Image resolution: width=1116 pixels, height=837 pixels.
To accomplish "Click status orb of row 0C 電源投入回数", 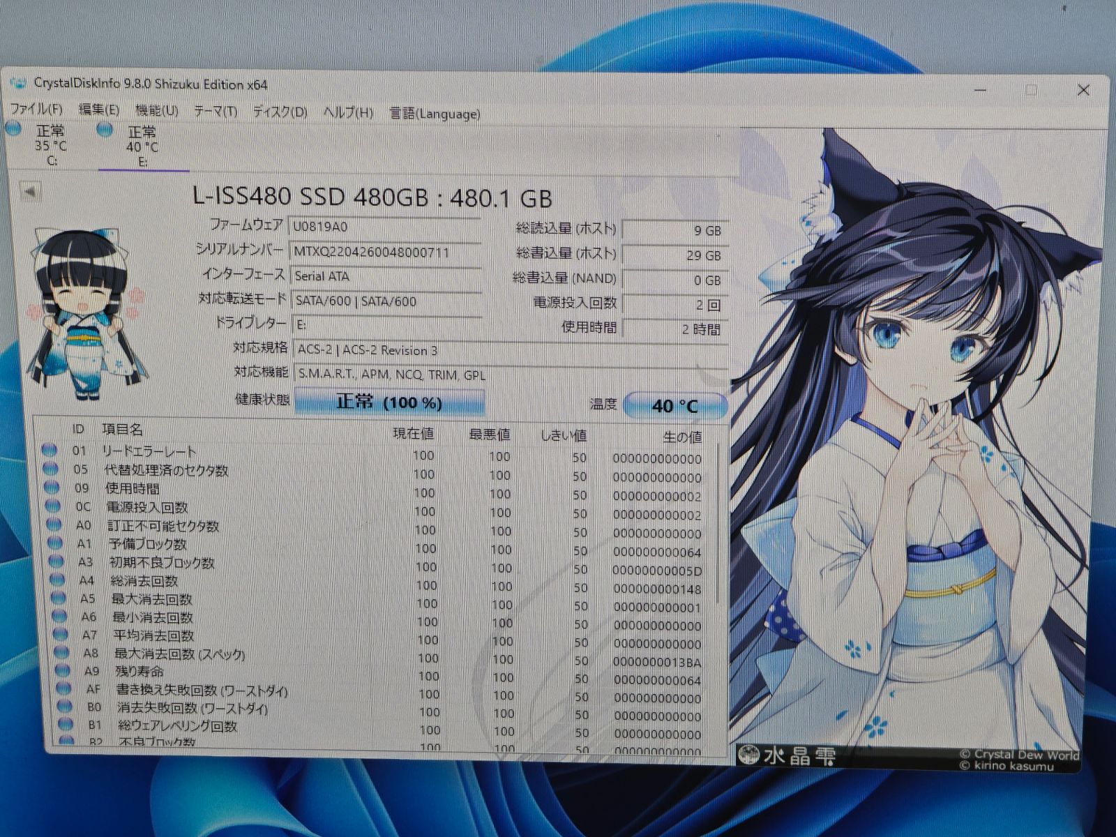I will tap(53, 506).
